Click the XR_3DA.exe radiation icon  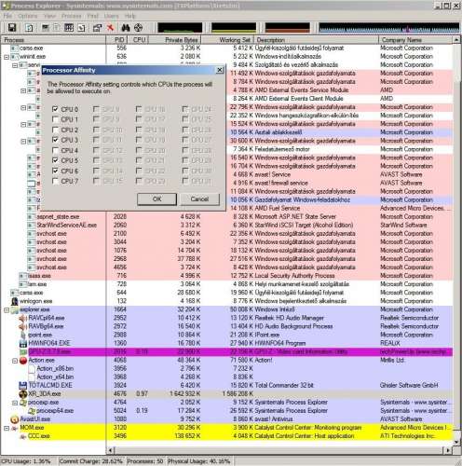point(23,394)
